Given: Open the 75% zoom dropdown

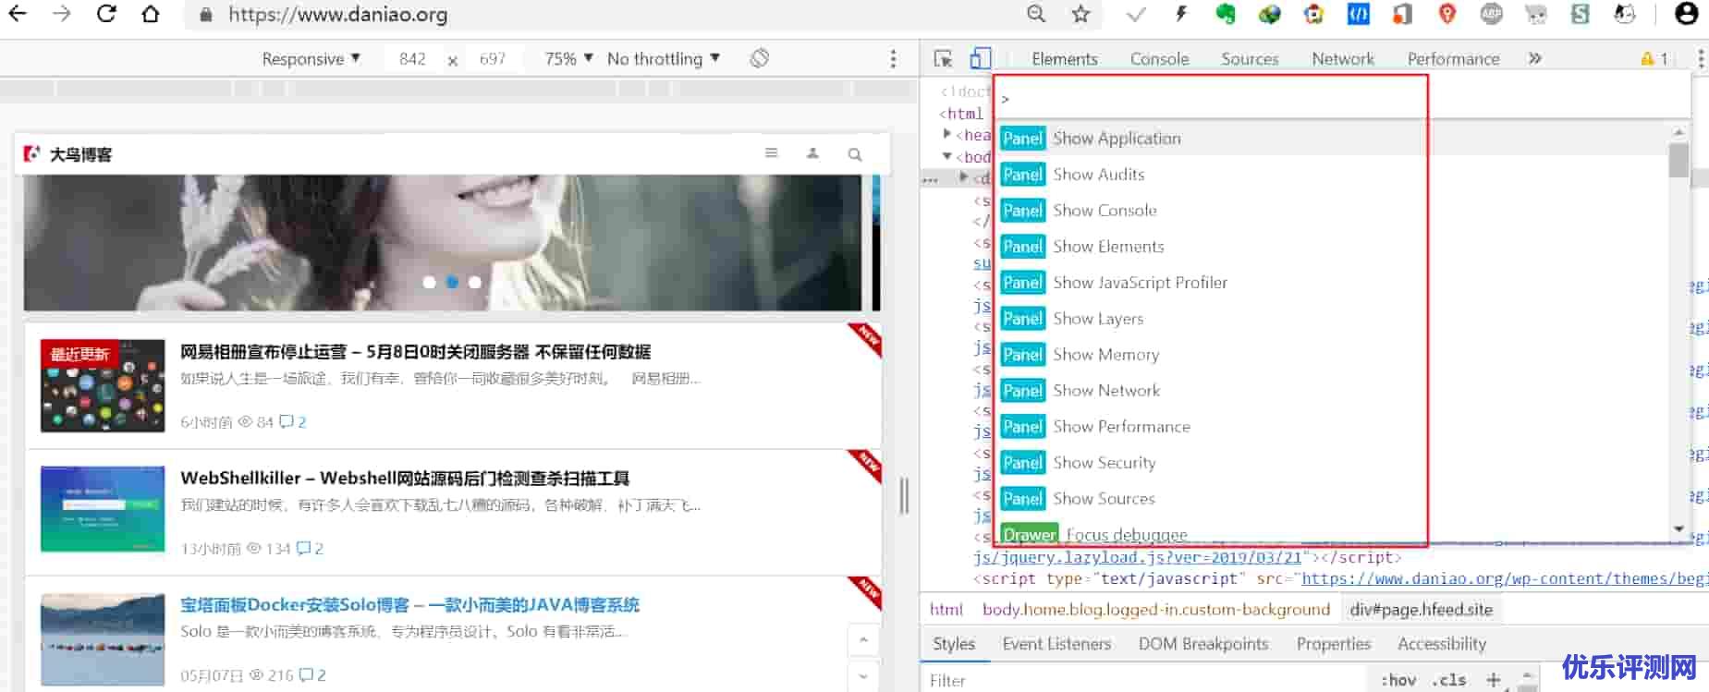Looking at the screenshot, I should 569,58.
